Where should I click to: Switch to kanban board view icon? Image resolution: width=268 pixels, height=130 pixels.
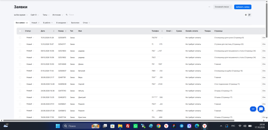(x=249, y=15)
